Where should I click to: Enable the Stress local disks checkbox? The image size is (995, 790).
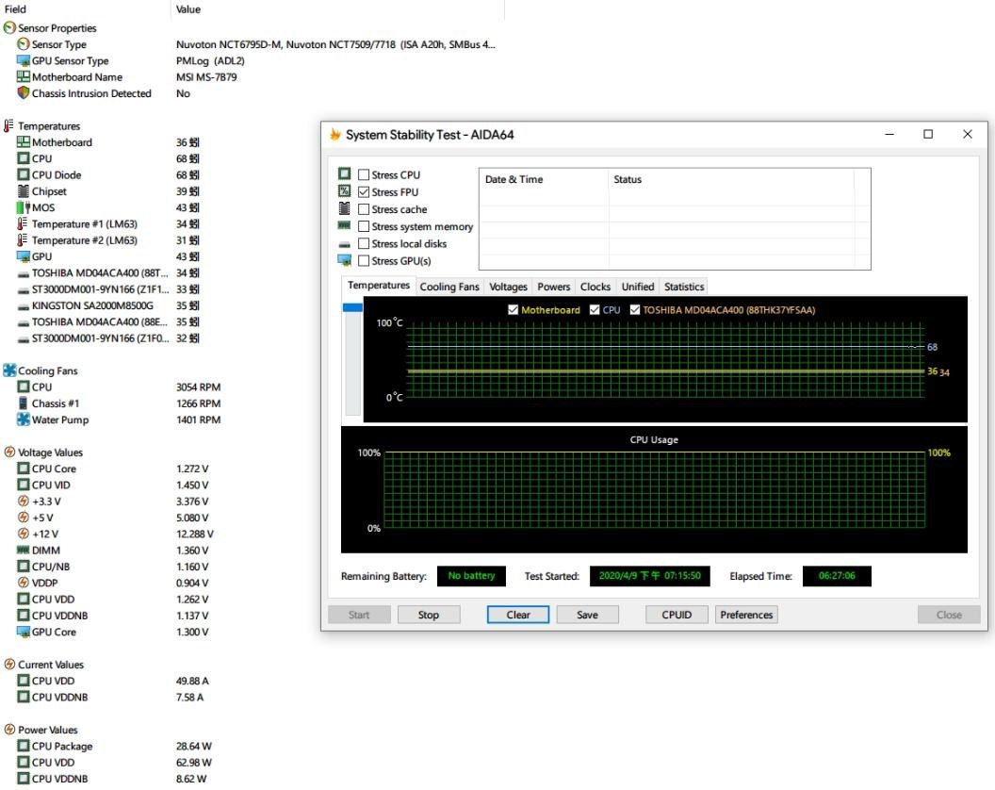[364, 243]
